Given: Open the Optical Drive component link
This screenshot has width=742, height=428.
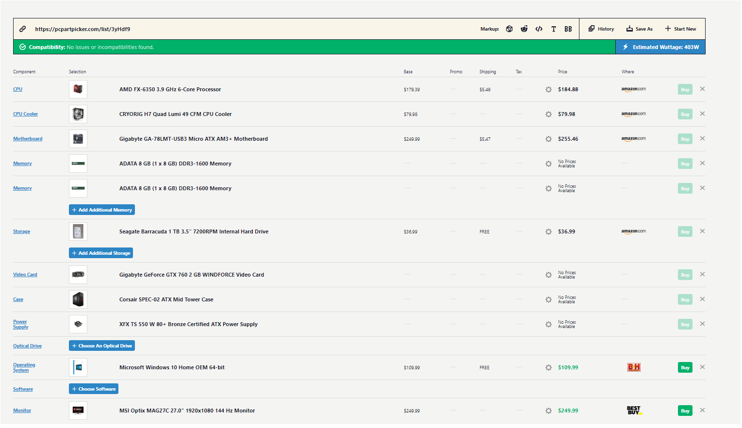Looking at the screenshot, I should click(27, 346).
